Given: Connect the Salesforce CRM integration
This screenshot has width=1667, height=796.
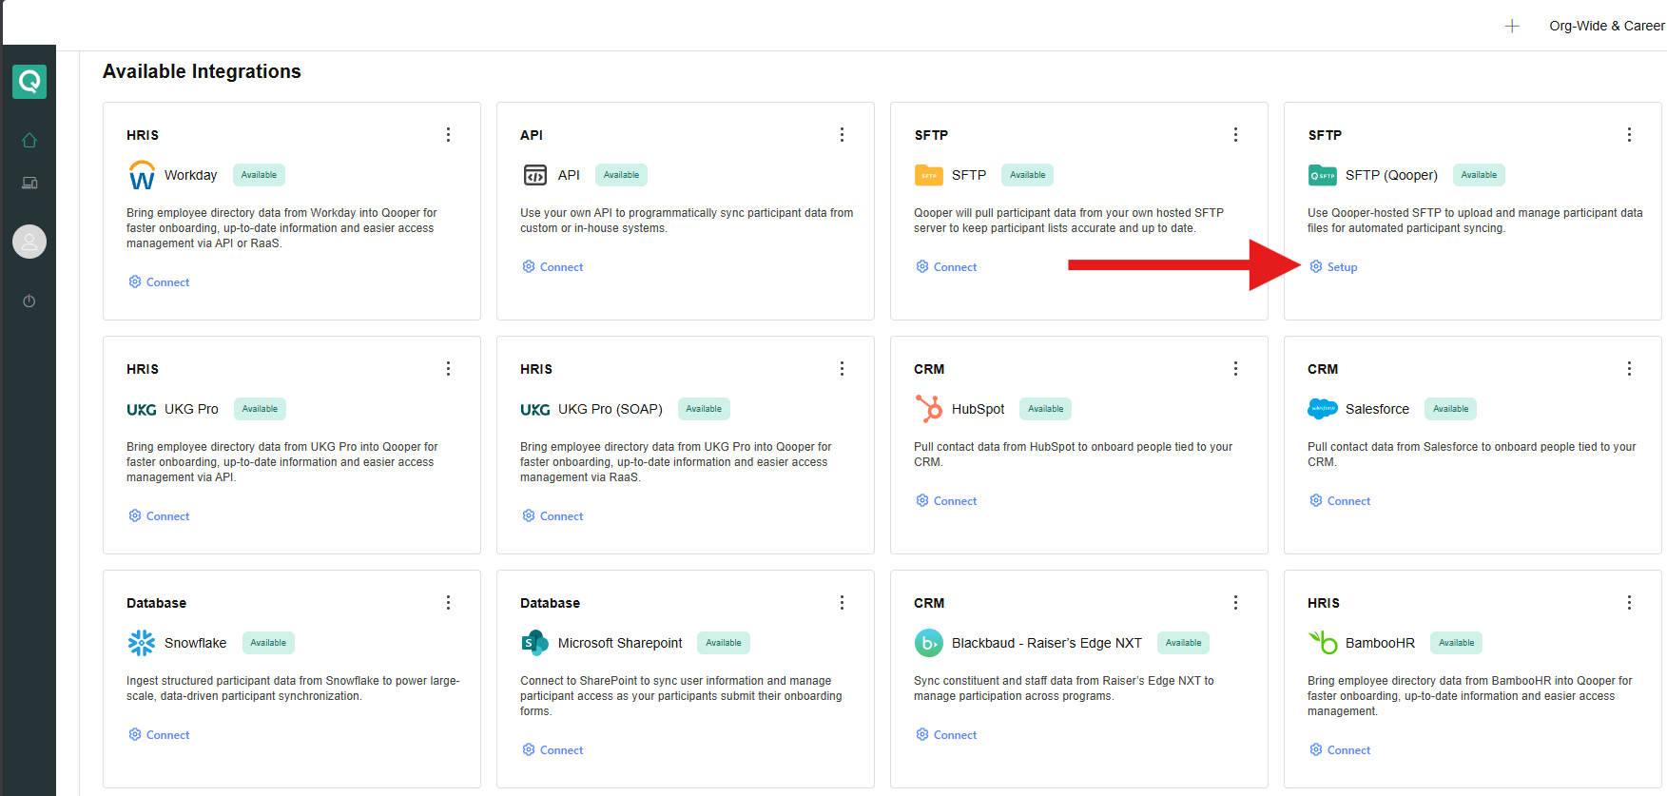Looking at the screenshot, I should pos(1347,501).
